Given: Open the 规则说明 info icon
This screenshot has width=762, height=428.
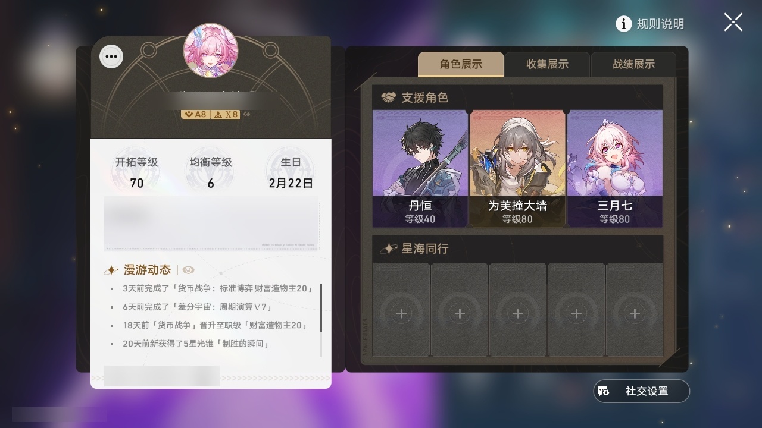Looking at the screenshot, I should [623, 24].
